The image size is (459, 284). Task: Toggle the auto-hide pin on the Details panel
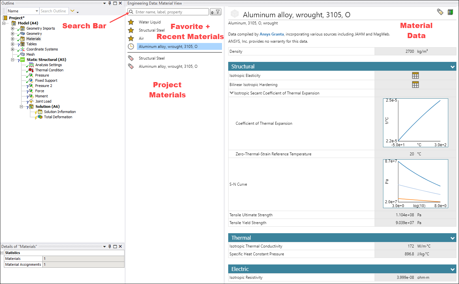(x=110, y=246)
